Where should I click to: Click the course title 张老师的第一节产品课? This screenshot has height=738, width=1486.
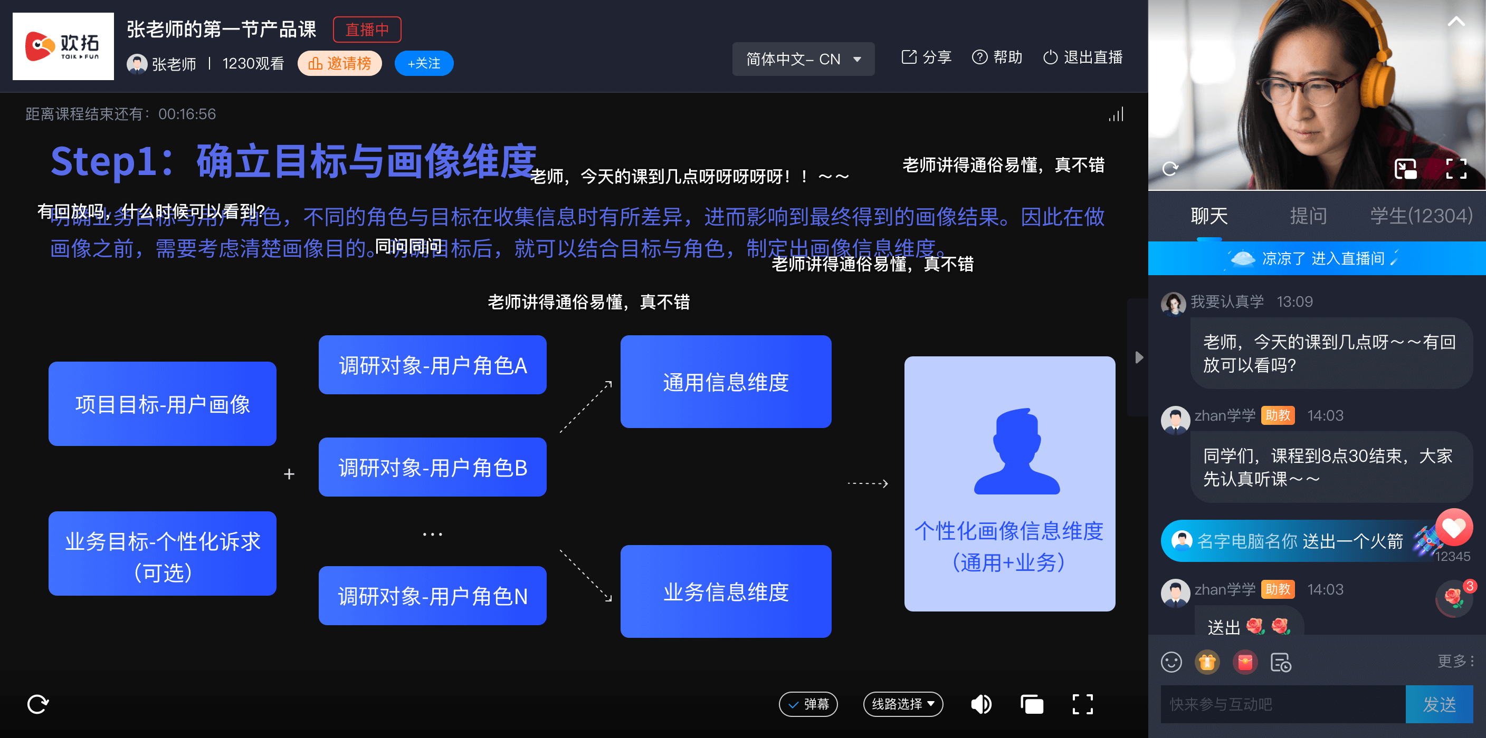point(222,30)
